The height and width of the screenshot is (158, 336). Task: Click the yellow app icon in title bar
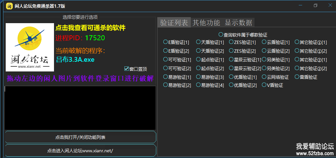point(9,6)
